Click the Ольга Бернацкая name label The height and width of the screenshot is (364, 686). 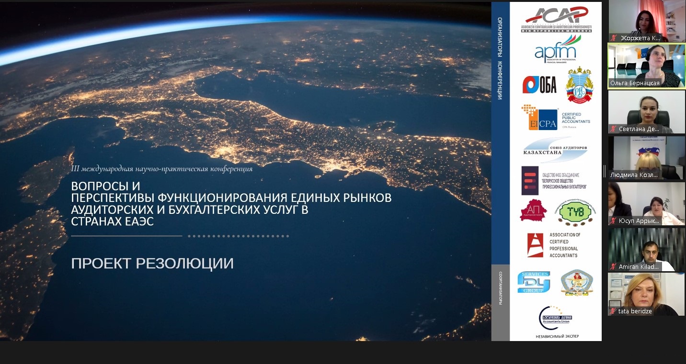click(x=635, y=83)
